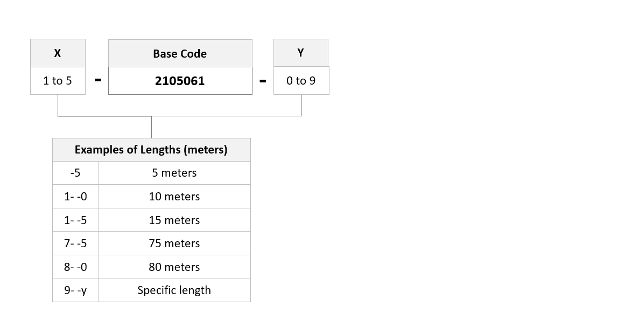
Task: Select base code number 2105061
Action: (x=180, y=81)
